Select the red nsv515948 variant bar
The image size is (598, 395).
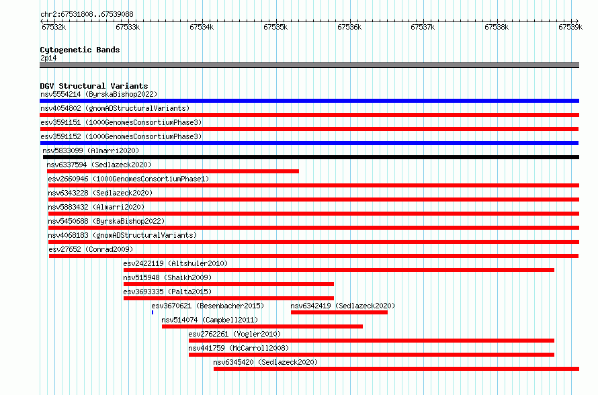point(228,284)
